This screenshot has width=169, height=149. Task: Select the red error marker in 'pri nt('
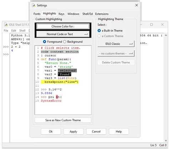click(x=57, y=97)
